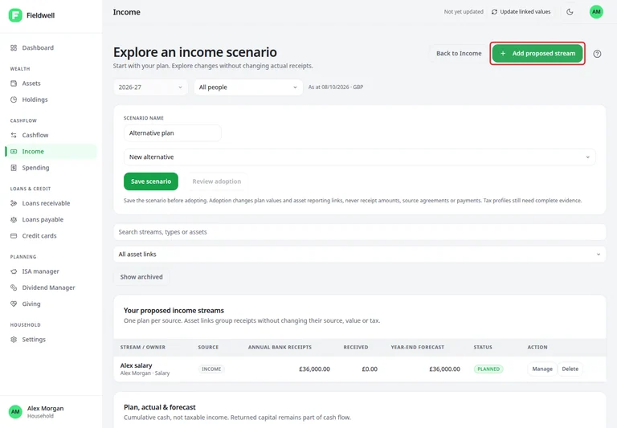Click Manage for Alex salary
This screenshot has height=428, width=617.
[x=542, y=369]
